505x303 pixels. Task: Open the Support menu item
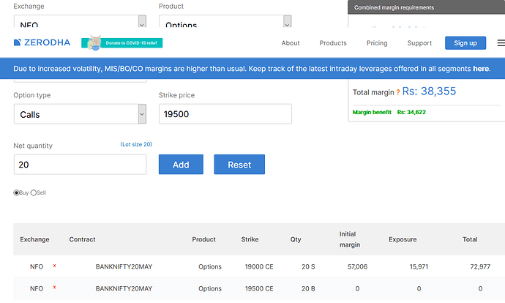(419, 43)
